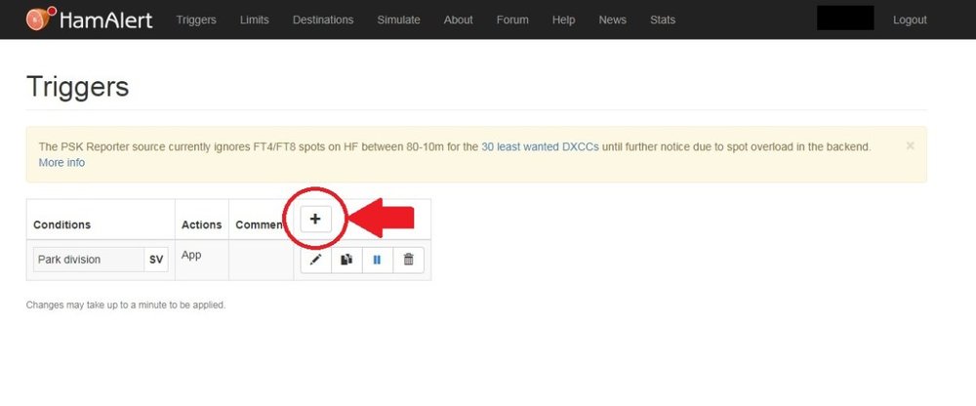Image resolution: width=976 pixels, height=406 pixels.
Task: Go to the News section
Action: point(612,20)
